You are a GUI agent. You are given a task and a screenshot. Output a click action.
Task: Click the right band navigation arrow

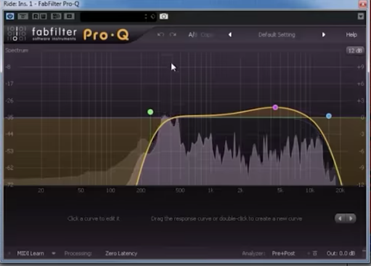tap(351, 219)
